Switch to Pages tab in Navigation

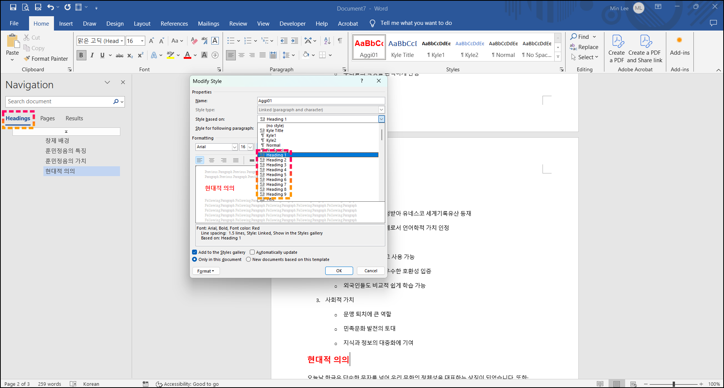pos(48,118)
